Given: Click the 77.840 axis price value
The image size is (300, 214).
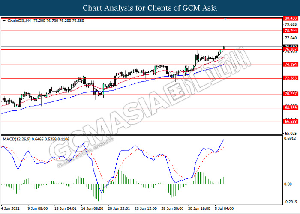Looking at the screenshot, I should point(291,38).
